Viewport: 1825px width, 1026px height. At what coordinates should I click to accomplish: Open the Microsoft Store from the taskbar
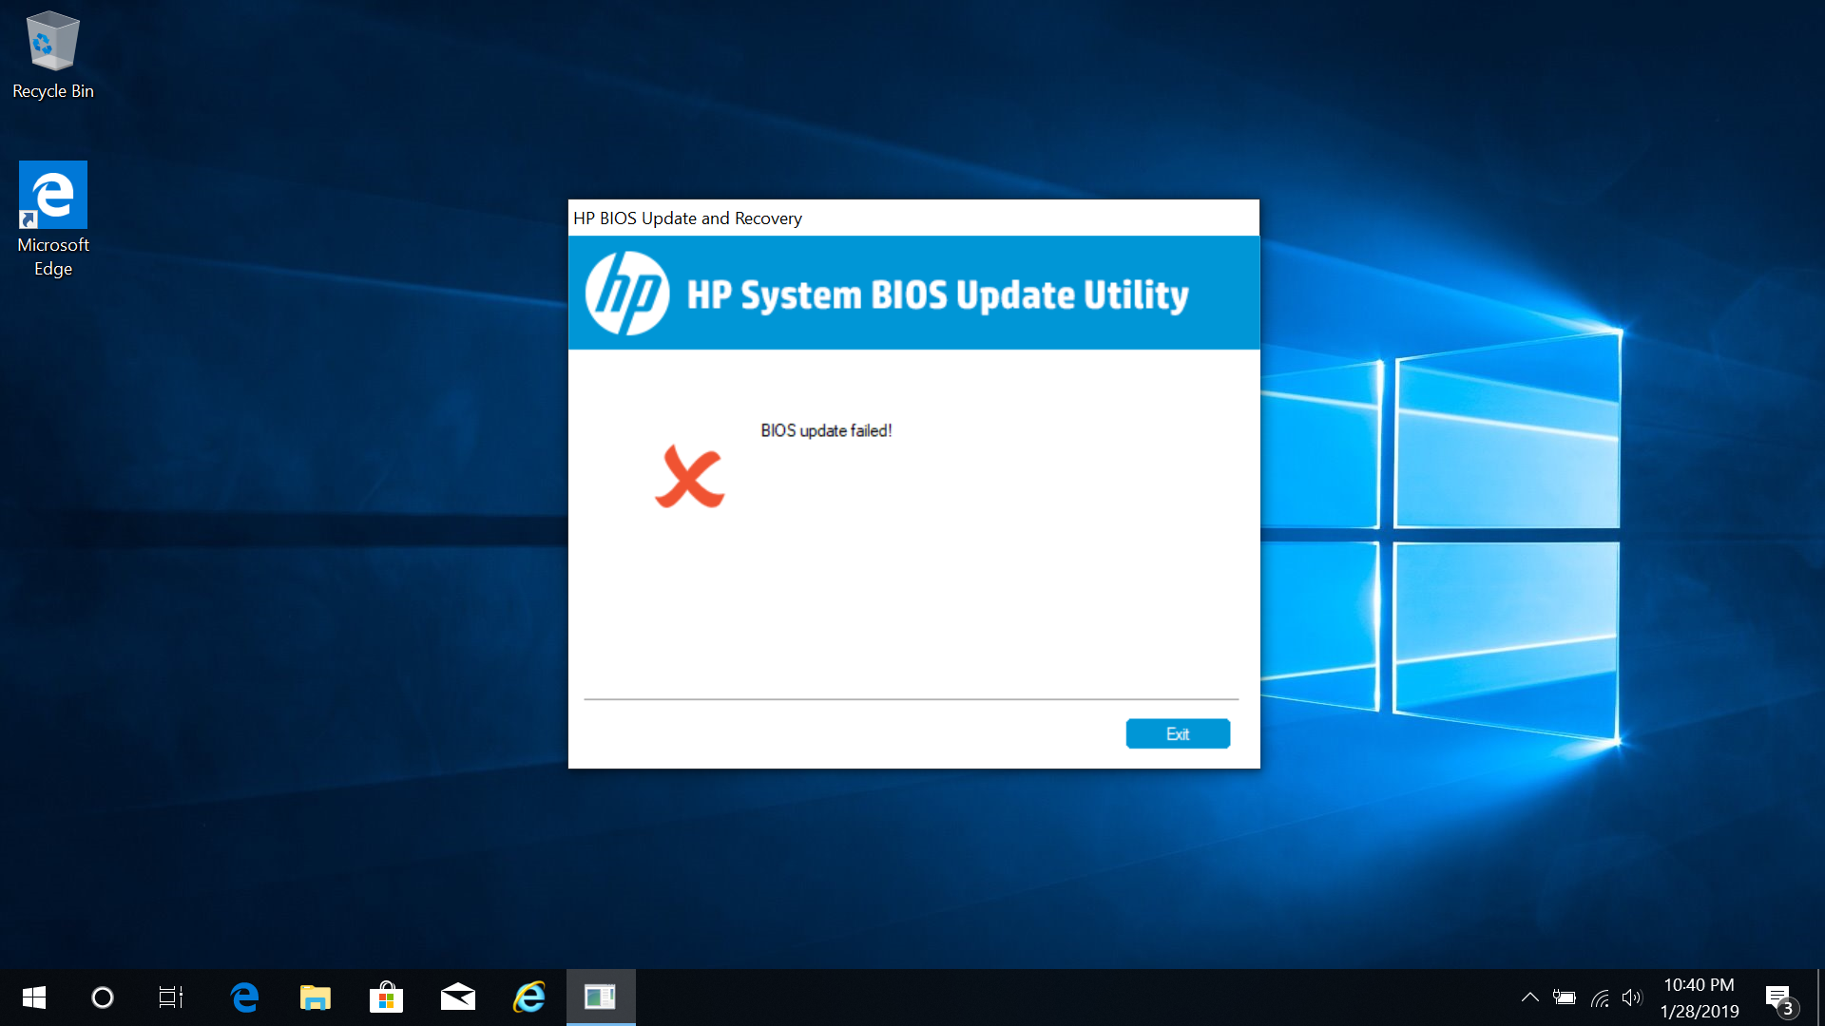click(x=386, y=997)
